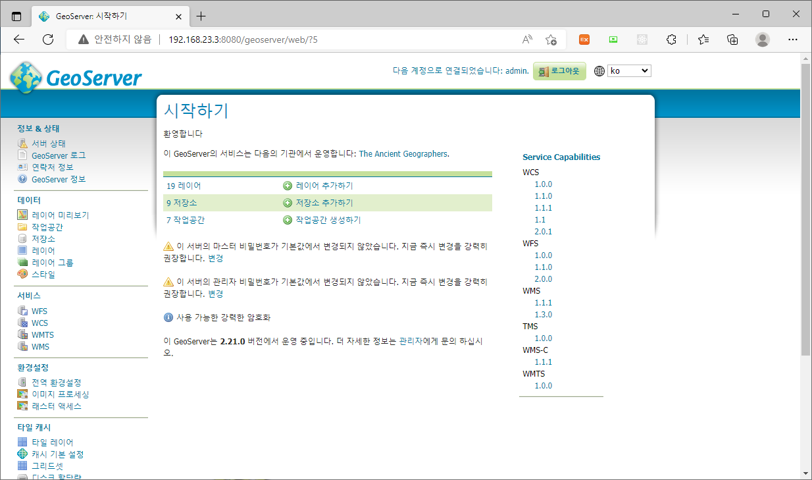This screenshot has height=480, width=812.
Task: Open the tab actions menu icon
Action: pyautogui.click(x=16, y=16)
